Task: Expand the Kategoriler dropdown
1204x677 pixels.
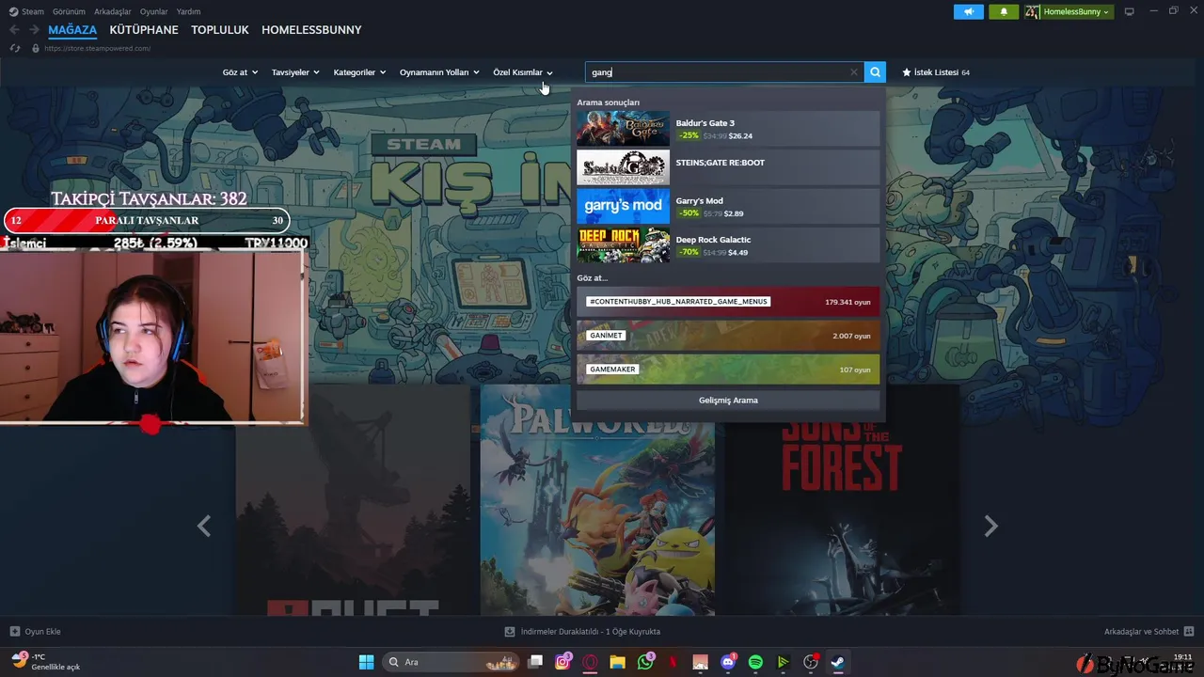Action: click(x=359, y=72)
